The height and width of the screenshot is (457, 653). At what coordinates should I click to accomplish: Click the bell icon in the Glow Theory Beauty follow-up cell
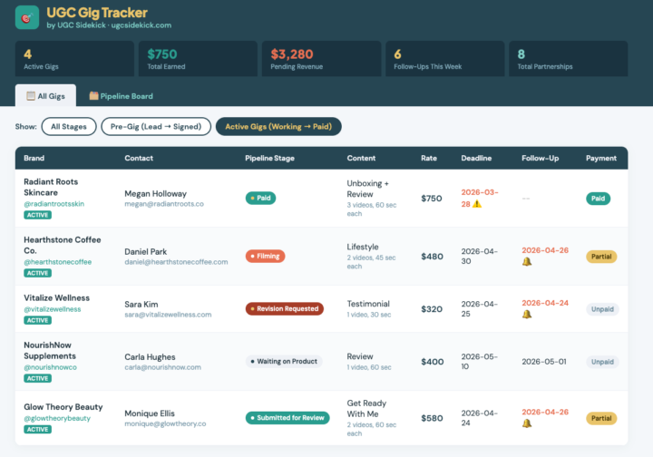click(527, 423)
